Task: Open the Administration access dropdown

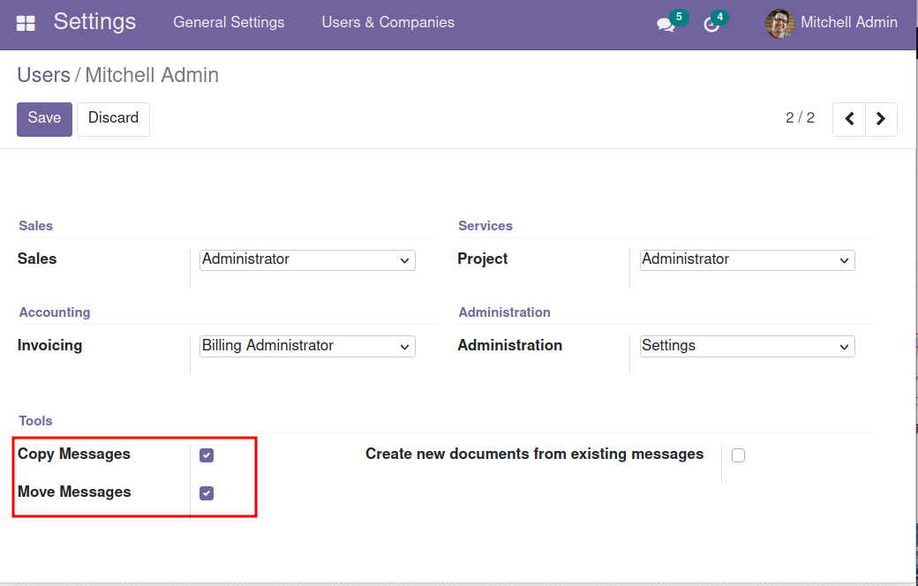Action: pyautogui.click(x=747, y=346)
